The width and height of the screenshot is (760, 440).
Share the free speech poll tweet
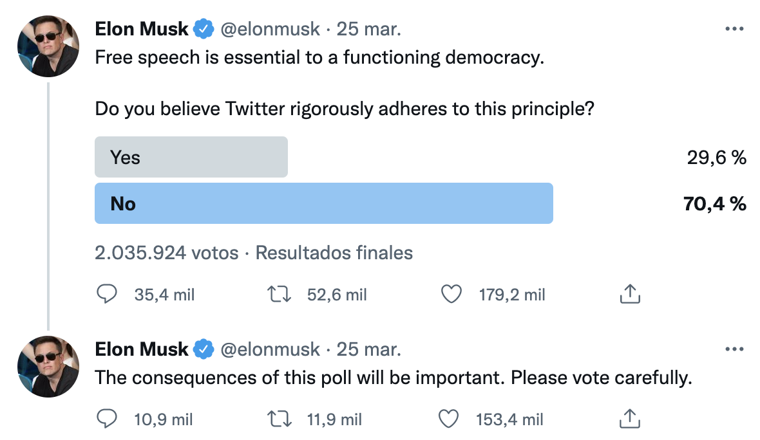[x=629, y=294]
